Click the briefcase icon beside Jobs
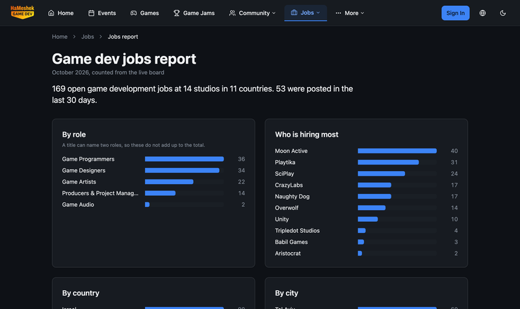520x309 pixels. click(x=294, y=12)
